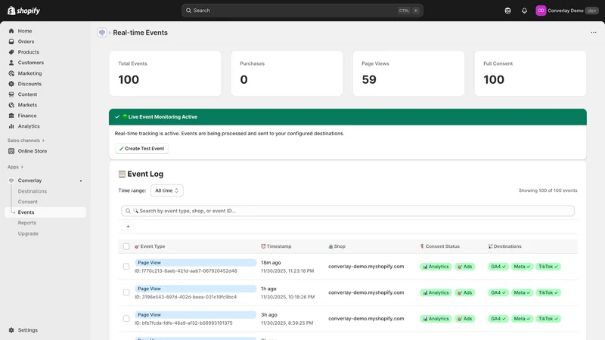Click the Discounts badge icon
This screenshot has width=605, height=340.
point(11,84)
